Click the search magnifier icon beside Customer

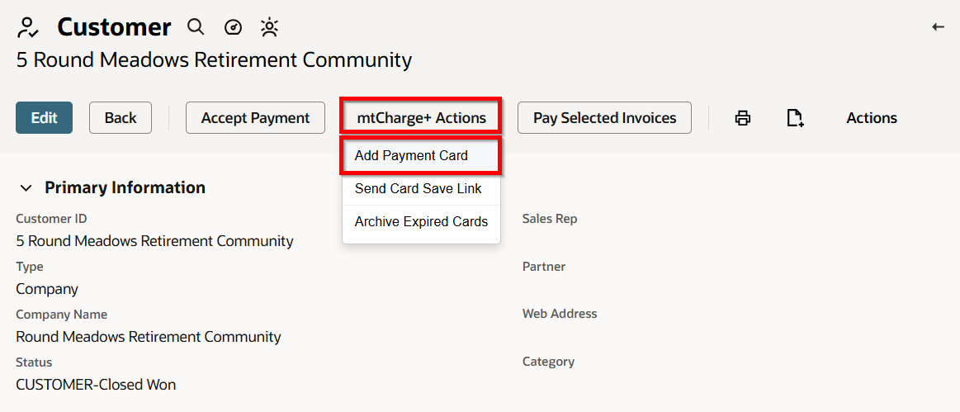point(196,27)
